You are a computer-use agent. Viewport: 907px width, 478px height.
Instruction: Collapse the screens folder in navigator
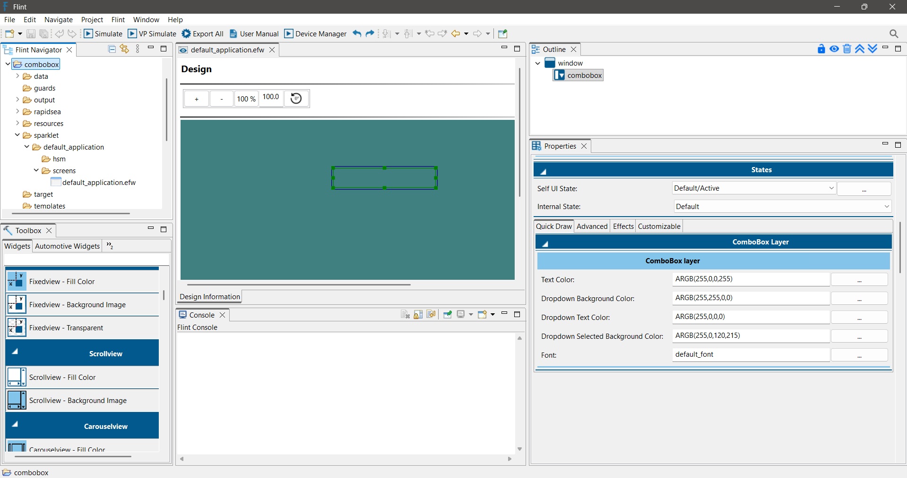(36, 170)
